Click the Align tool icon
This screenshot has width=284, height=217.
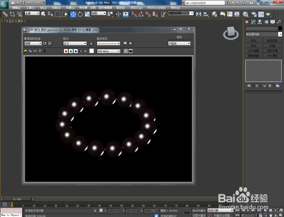point(206,14)
